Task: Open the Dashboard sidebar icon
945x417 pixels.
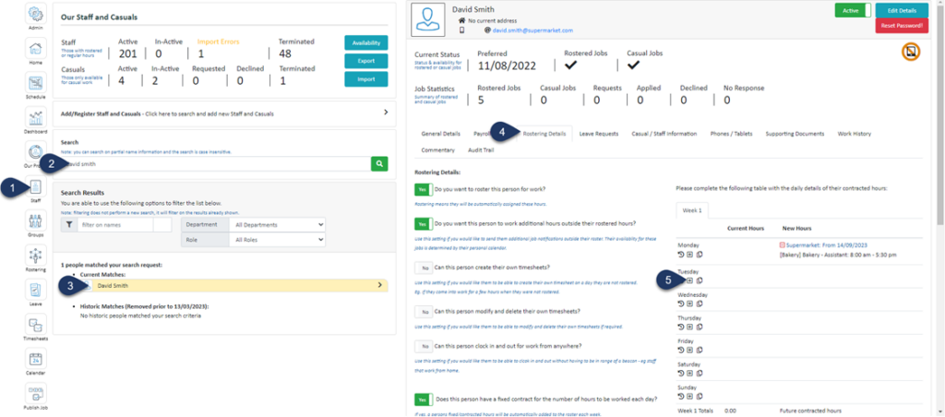Action: point(36,117)
